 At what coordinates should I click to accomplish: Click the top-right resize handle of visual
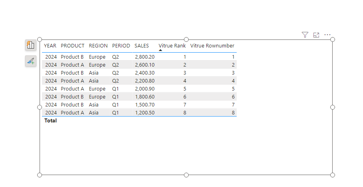tap(333, 39)
